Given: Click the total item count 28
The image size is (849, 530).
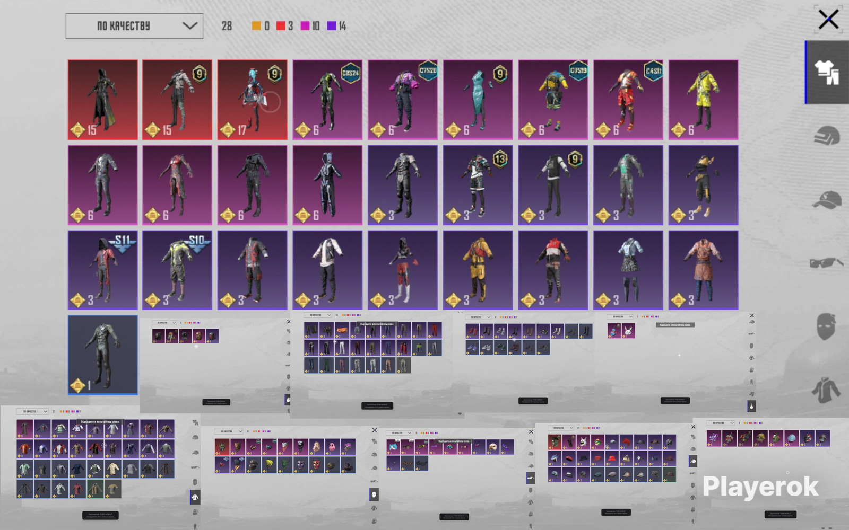Looking at the screenshot, I should click(227, 26).
